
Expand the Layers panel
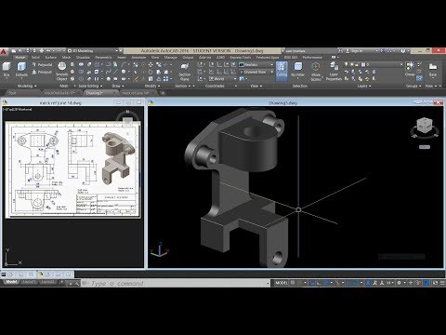(364, 86)
